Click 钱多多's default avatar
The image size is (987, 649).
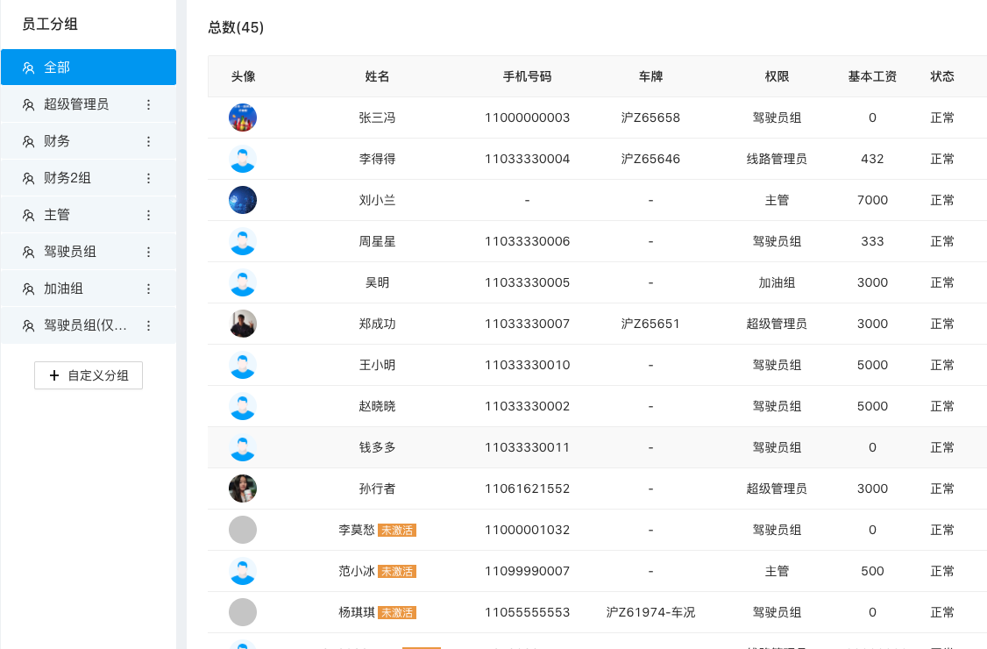(x=242, y=447)
